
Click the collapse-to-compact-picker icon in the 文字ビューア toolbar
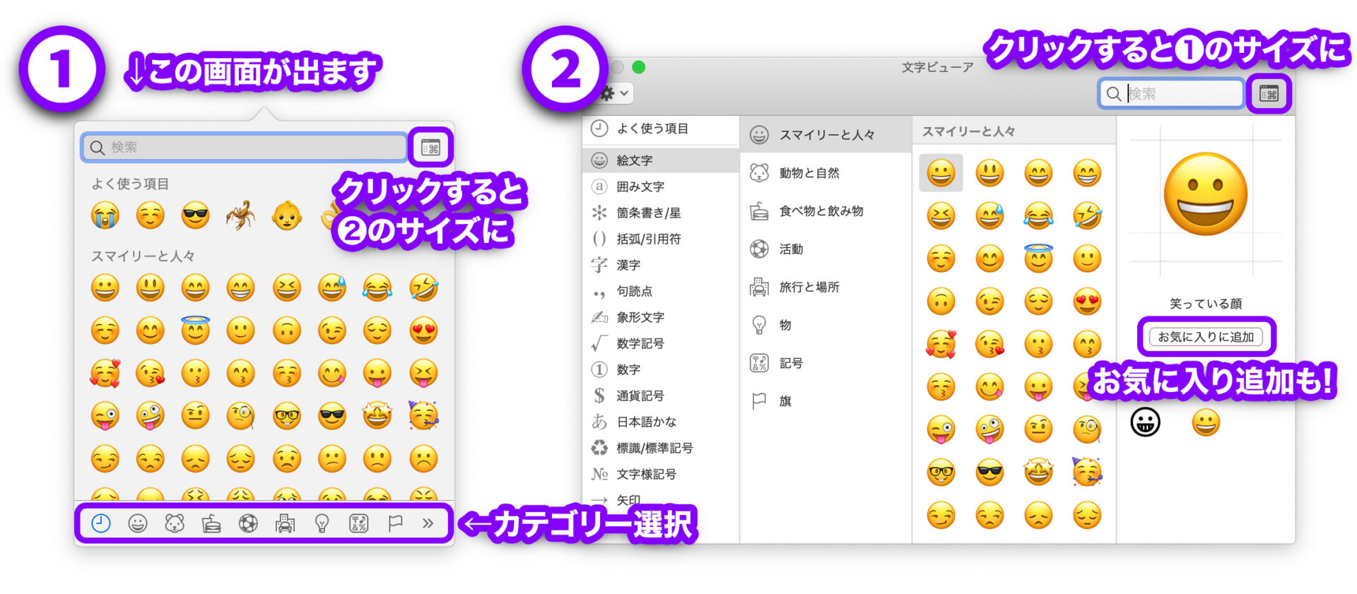(1269, 93)
